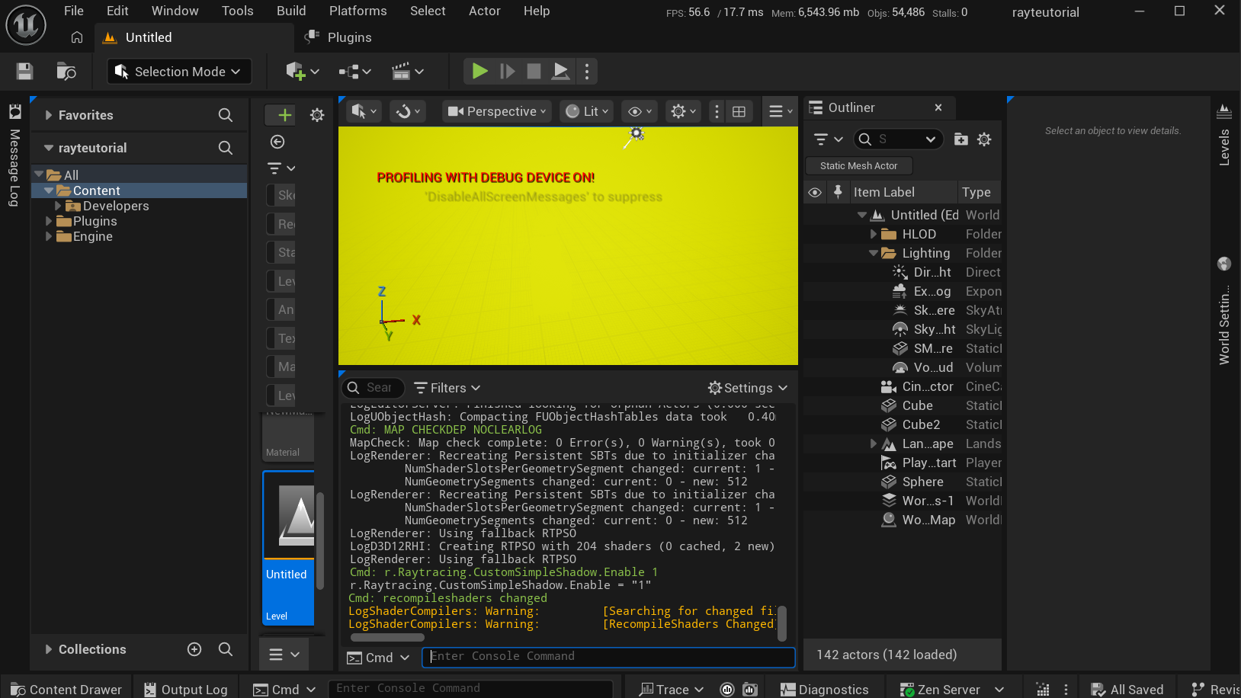Open the Build menu

click(291, 11)
